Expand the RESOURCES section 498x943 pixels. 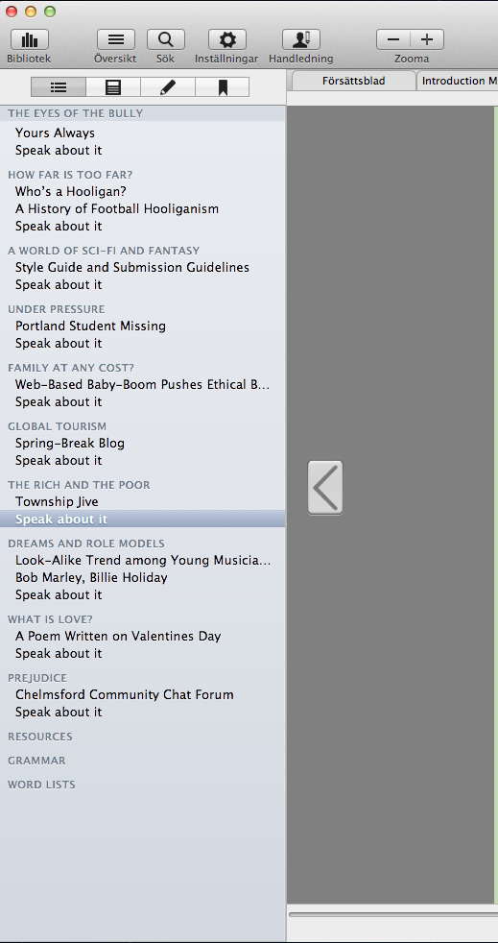point(39,737)
